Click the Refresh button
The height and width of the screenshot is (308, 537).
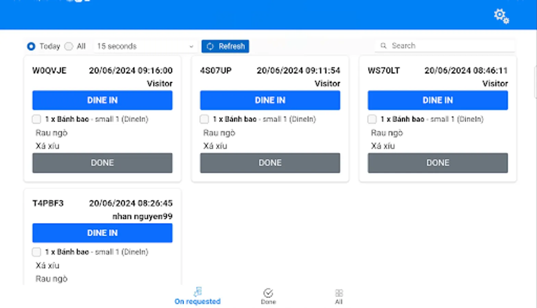[225, 46]
